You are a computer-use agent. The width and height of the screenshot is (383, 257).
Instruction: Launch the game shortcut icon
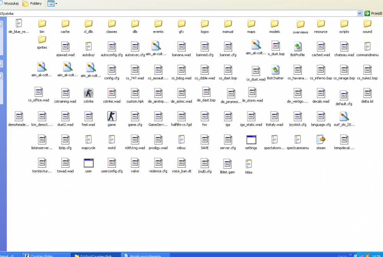pyautogui.click(x=111, y=116)
